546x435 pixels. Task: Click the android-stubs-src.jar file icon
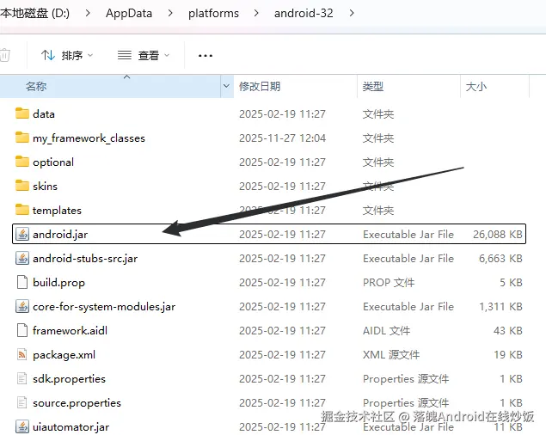(x=22, y=258)
